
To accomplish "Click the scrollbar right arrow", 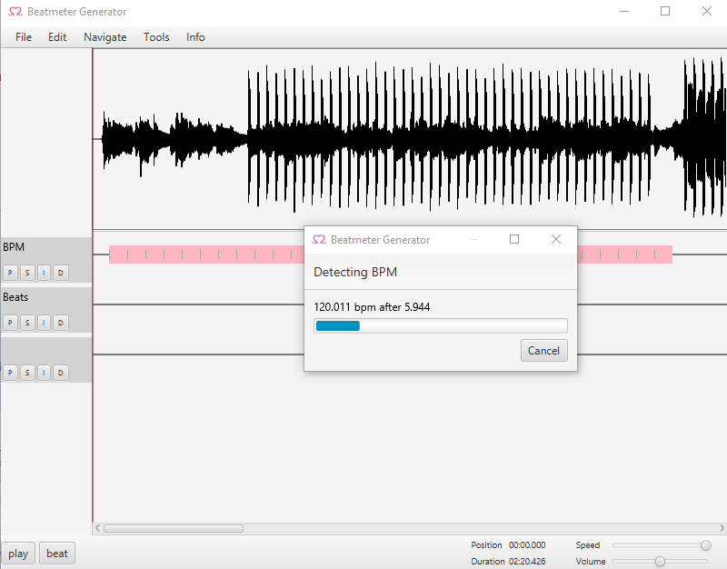I will tap(722, 529).
